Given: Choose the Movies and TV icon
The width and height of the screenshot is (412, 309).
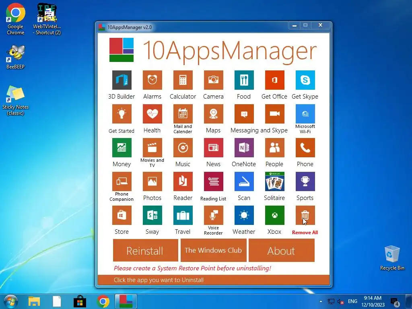Looking at the screenshot, I should (x=152, y=148).
